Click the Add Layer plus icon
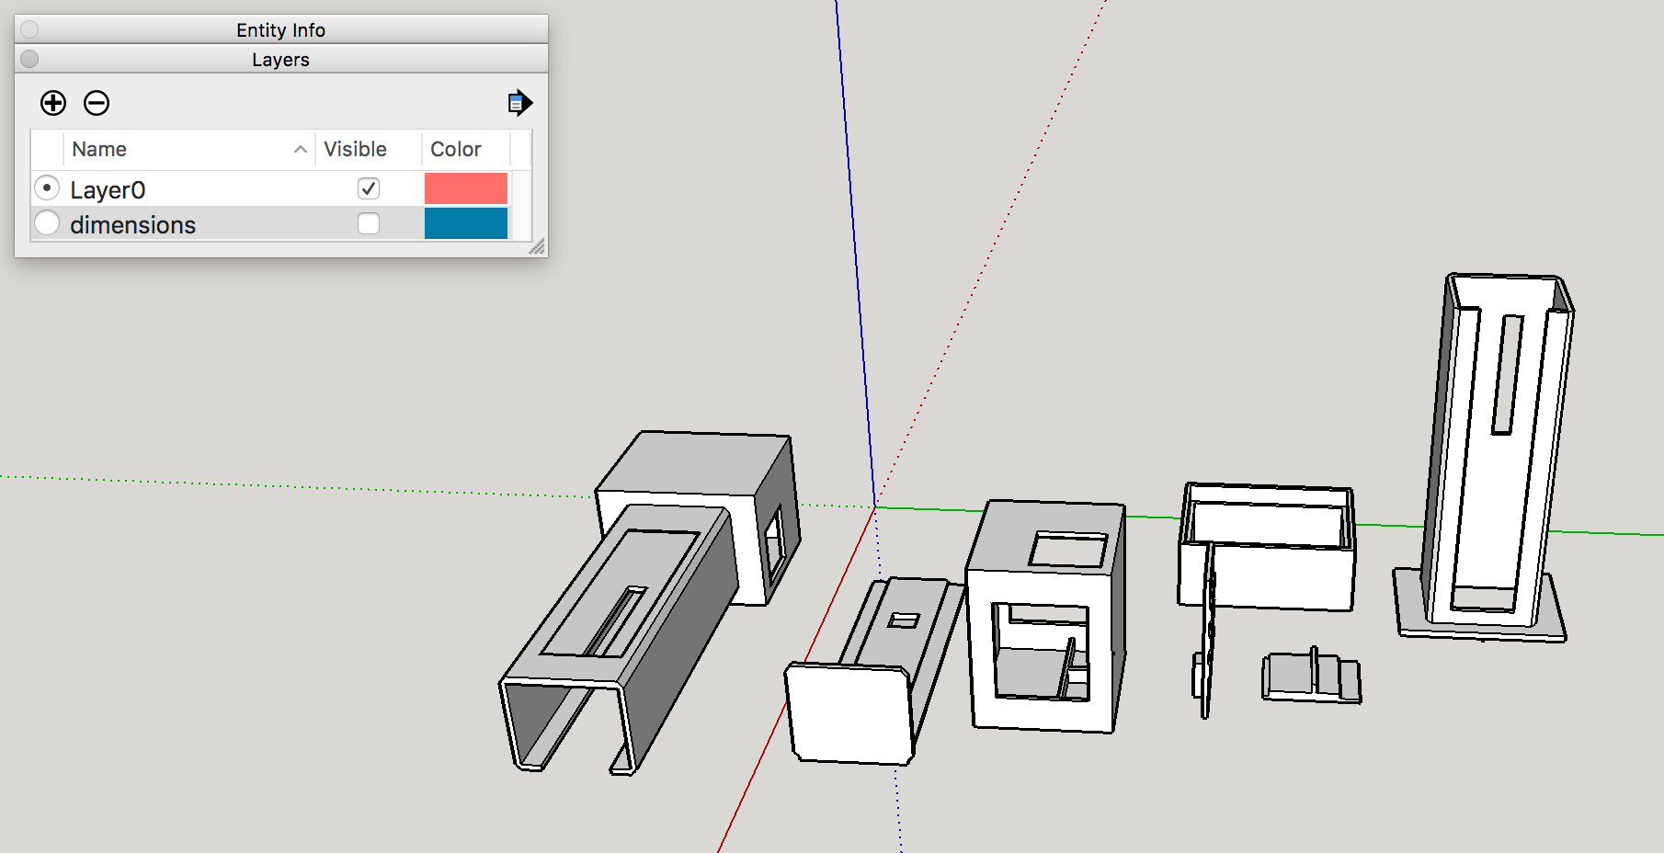The image size is (1664, 853). [53, 103]
